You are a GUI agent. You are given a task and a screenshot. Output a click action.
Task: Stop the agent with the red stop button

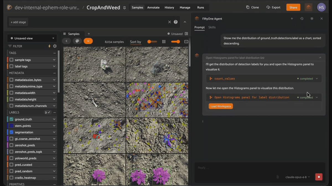(x=319, y=177)
